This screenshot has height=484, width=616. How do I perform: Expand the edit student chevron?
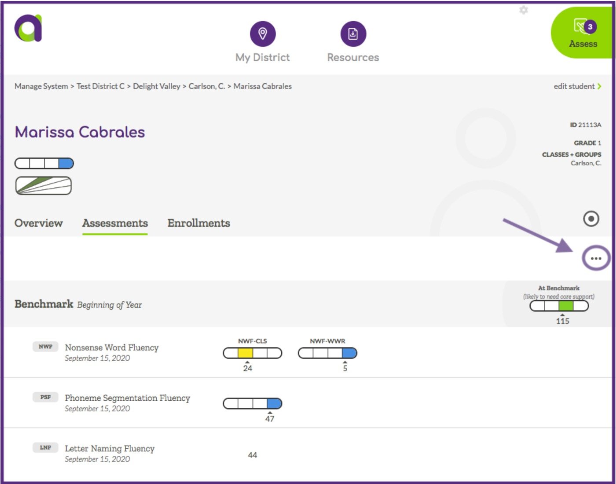click(x=599, y=86)
